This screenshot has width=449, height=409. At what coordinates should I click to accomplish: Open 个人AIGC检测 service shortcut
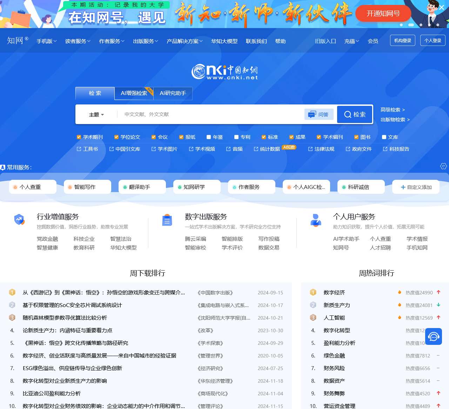(x=306, y=187)
